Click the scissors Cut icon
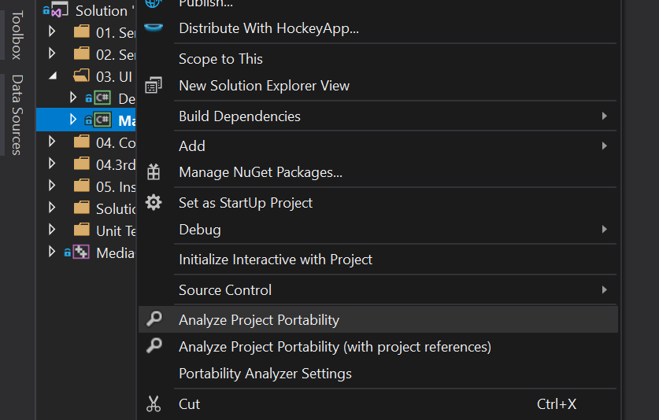 [x=154, y=404]
